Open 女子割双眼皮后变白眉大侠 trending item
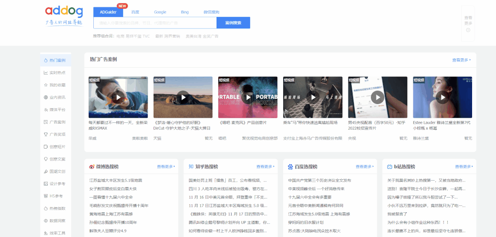The height and width of the screenshot is (237, 496). [x=113, y=189]
